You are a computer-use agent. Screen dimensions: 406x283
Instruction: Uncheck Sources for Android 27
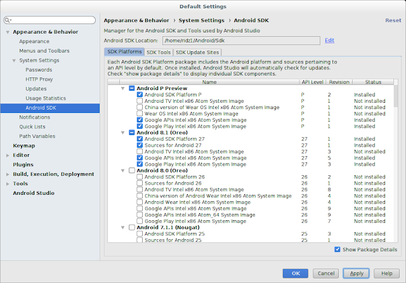(140, 145)
